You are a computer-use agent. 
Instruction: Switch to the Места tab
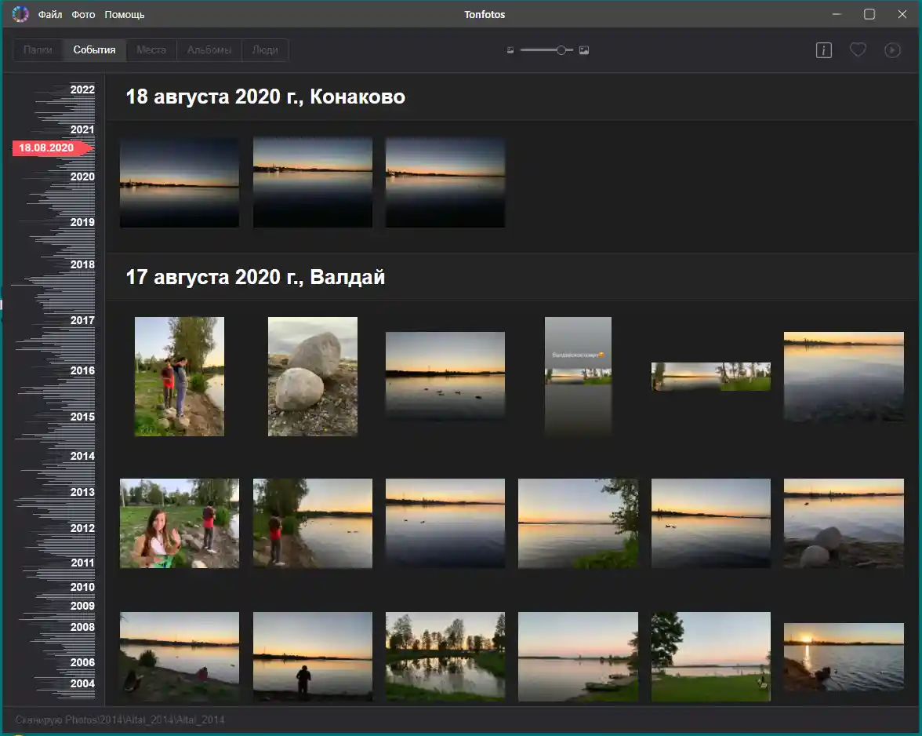click(151, 50)
